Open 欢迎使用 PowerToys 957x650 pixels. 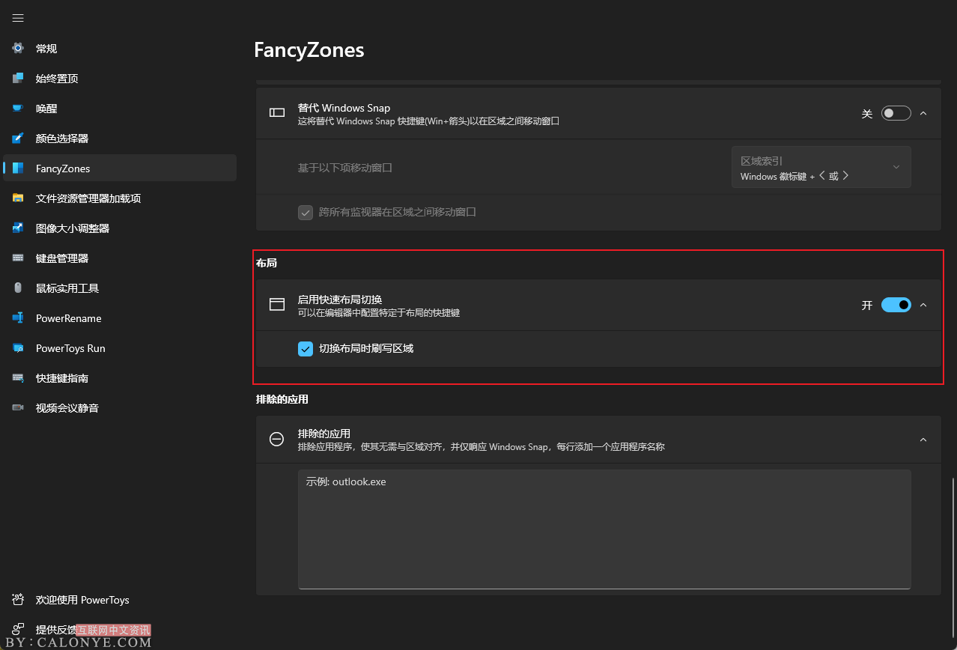[x=120, y=599]
